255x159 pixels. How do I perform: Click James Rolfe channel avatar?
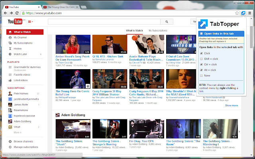(10, 105)
